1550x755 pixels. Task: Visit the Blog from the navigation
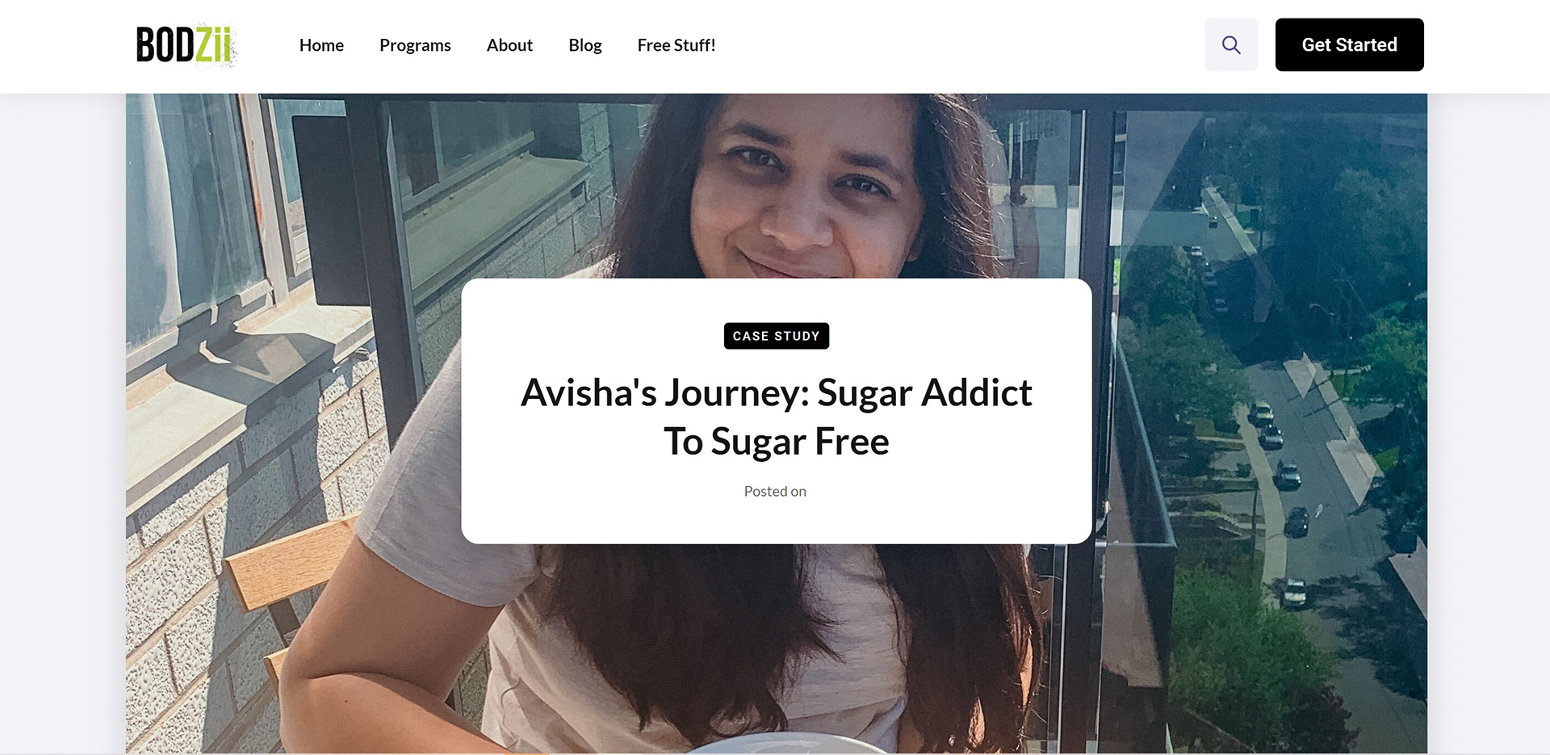pyautogui.click(x=585, y=45)
